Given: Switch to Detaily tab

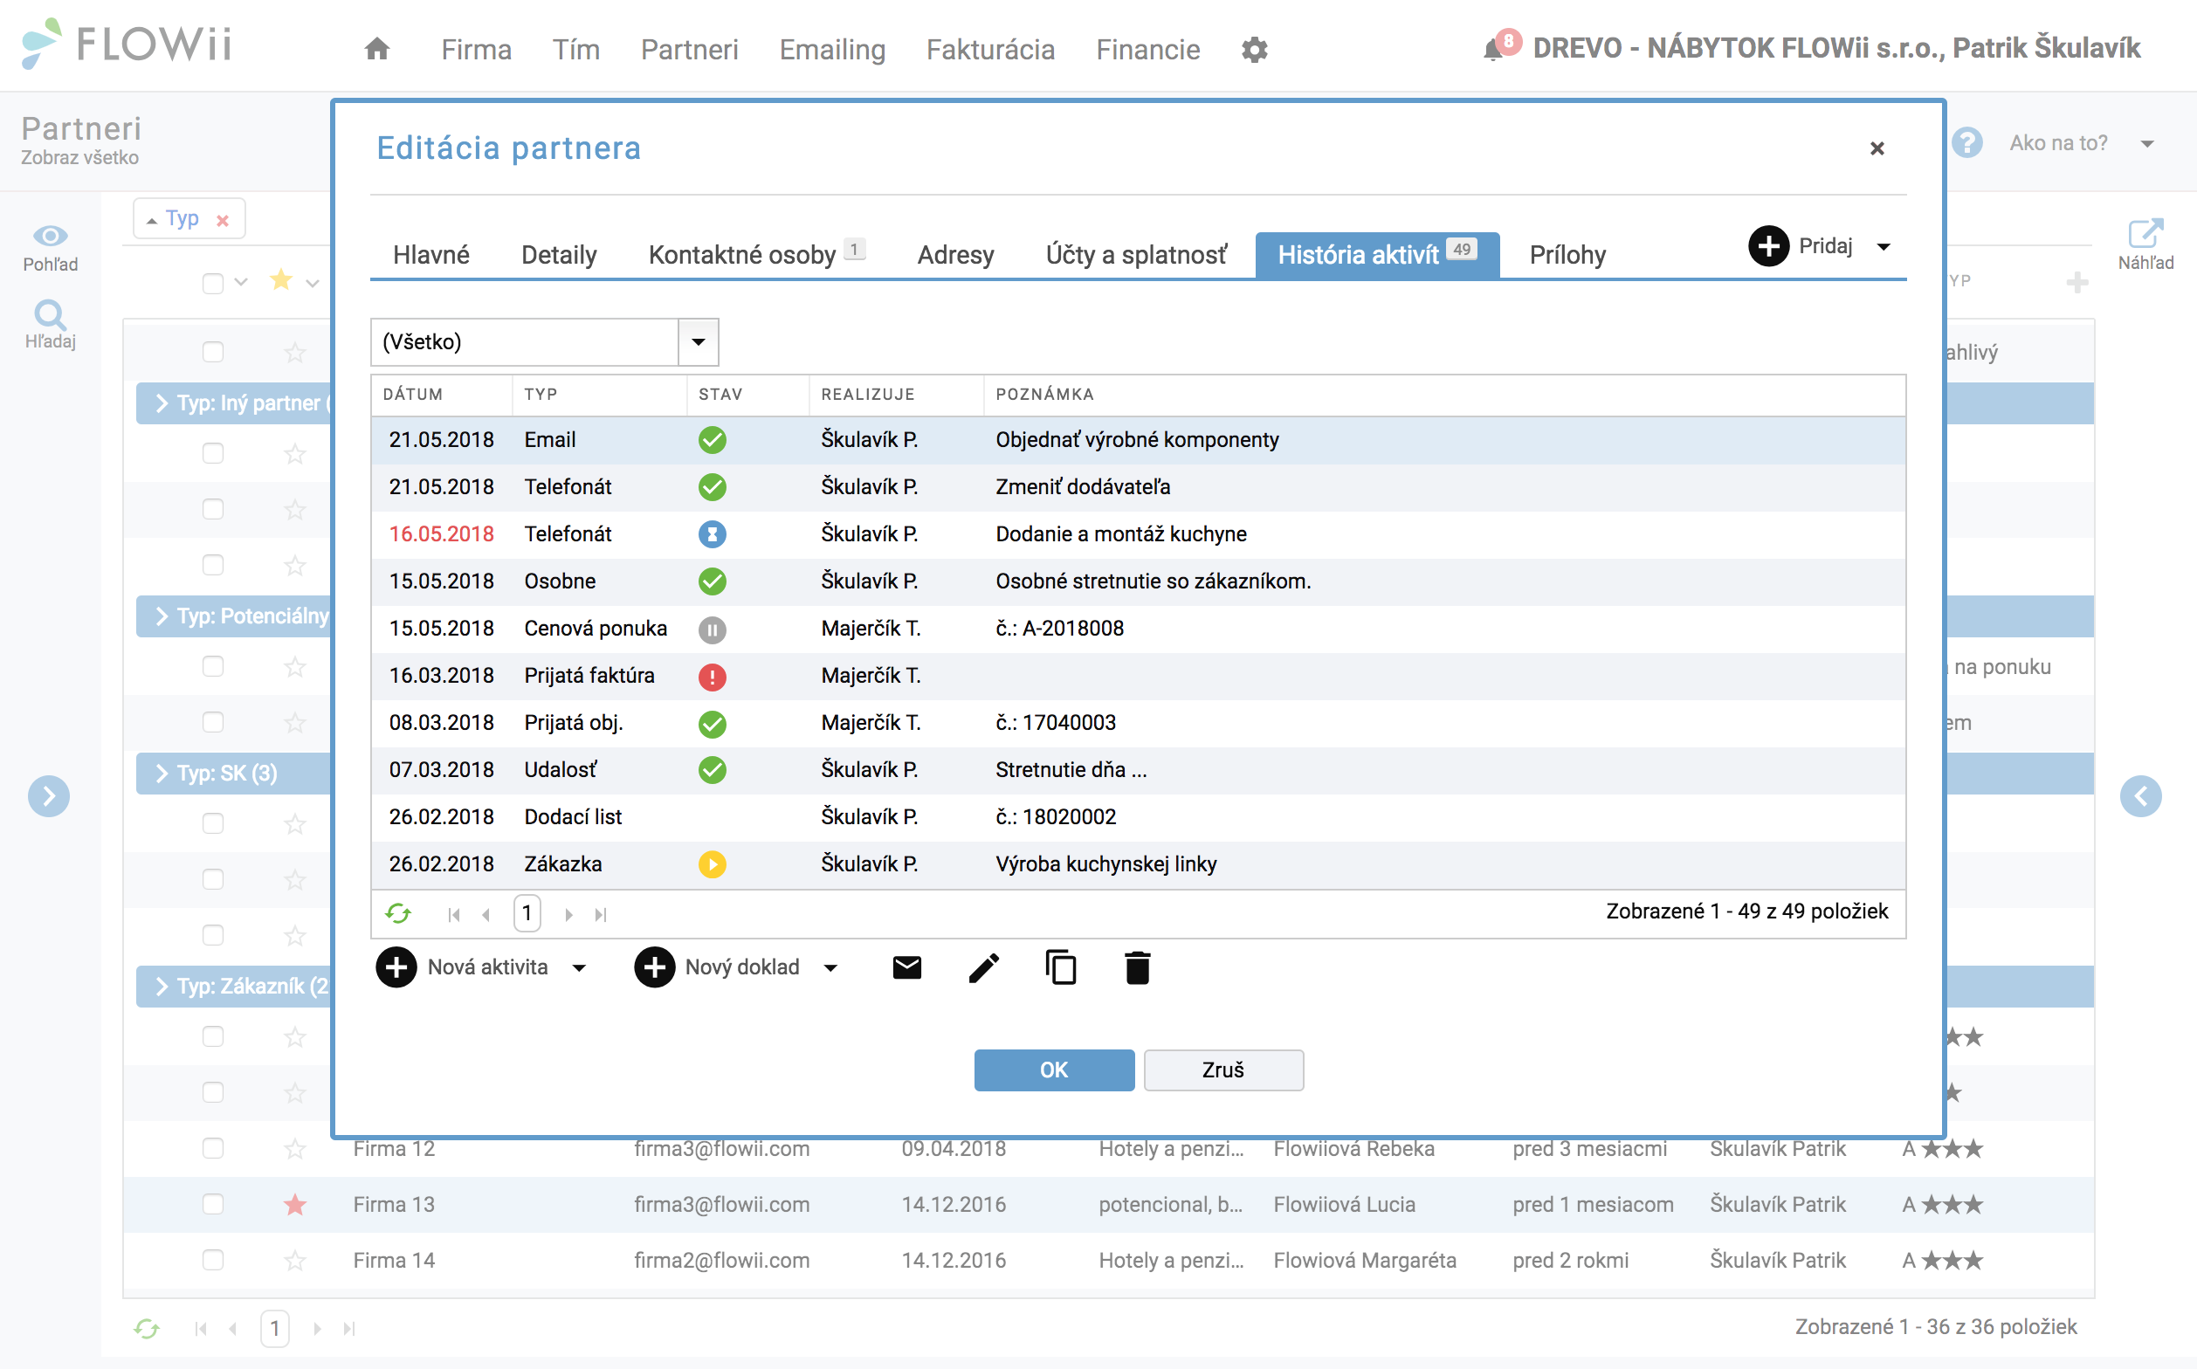Looking at the screenshot, I should pyautogui.click(x=559, y=254).
